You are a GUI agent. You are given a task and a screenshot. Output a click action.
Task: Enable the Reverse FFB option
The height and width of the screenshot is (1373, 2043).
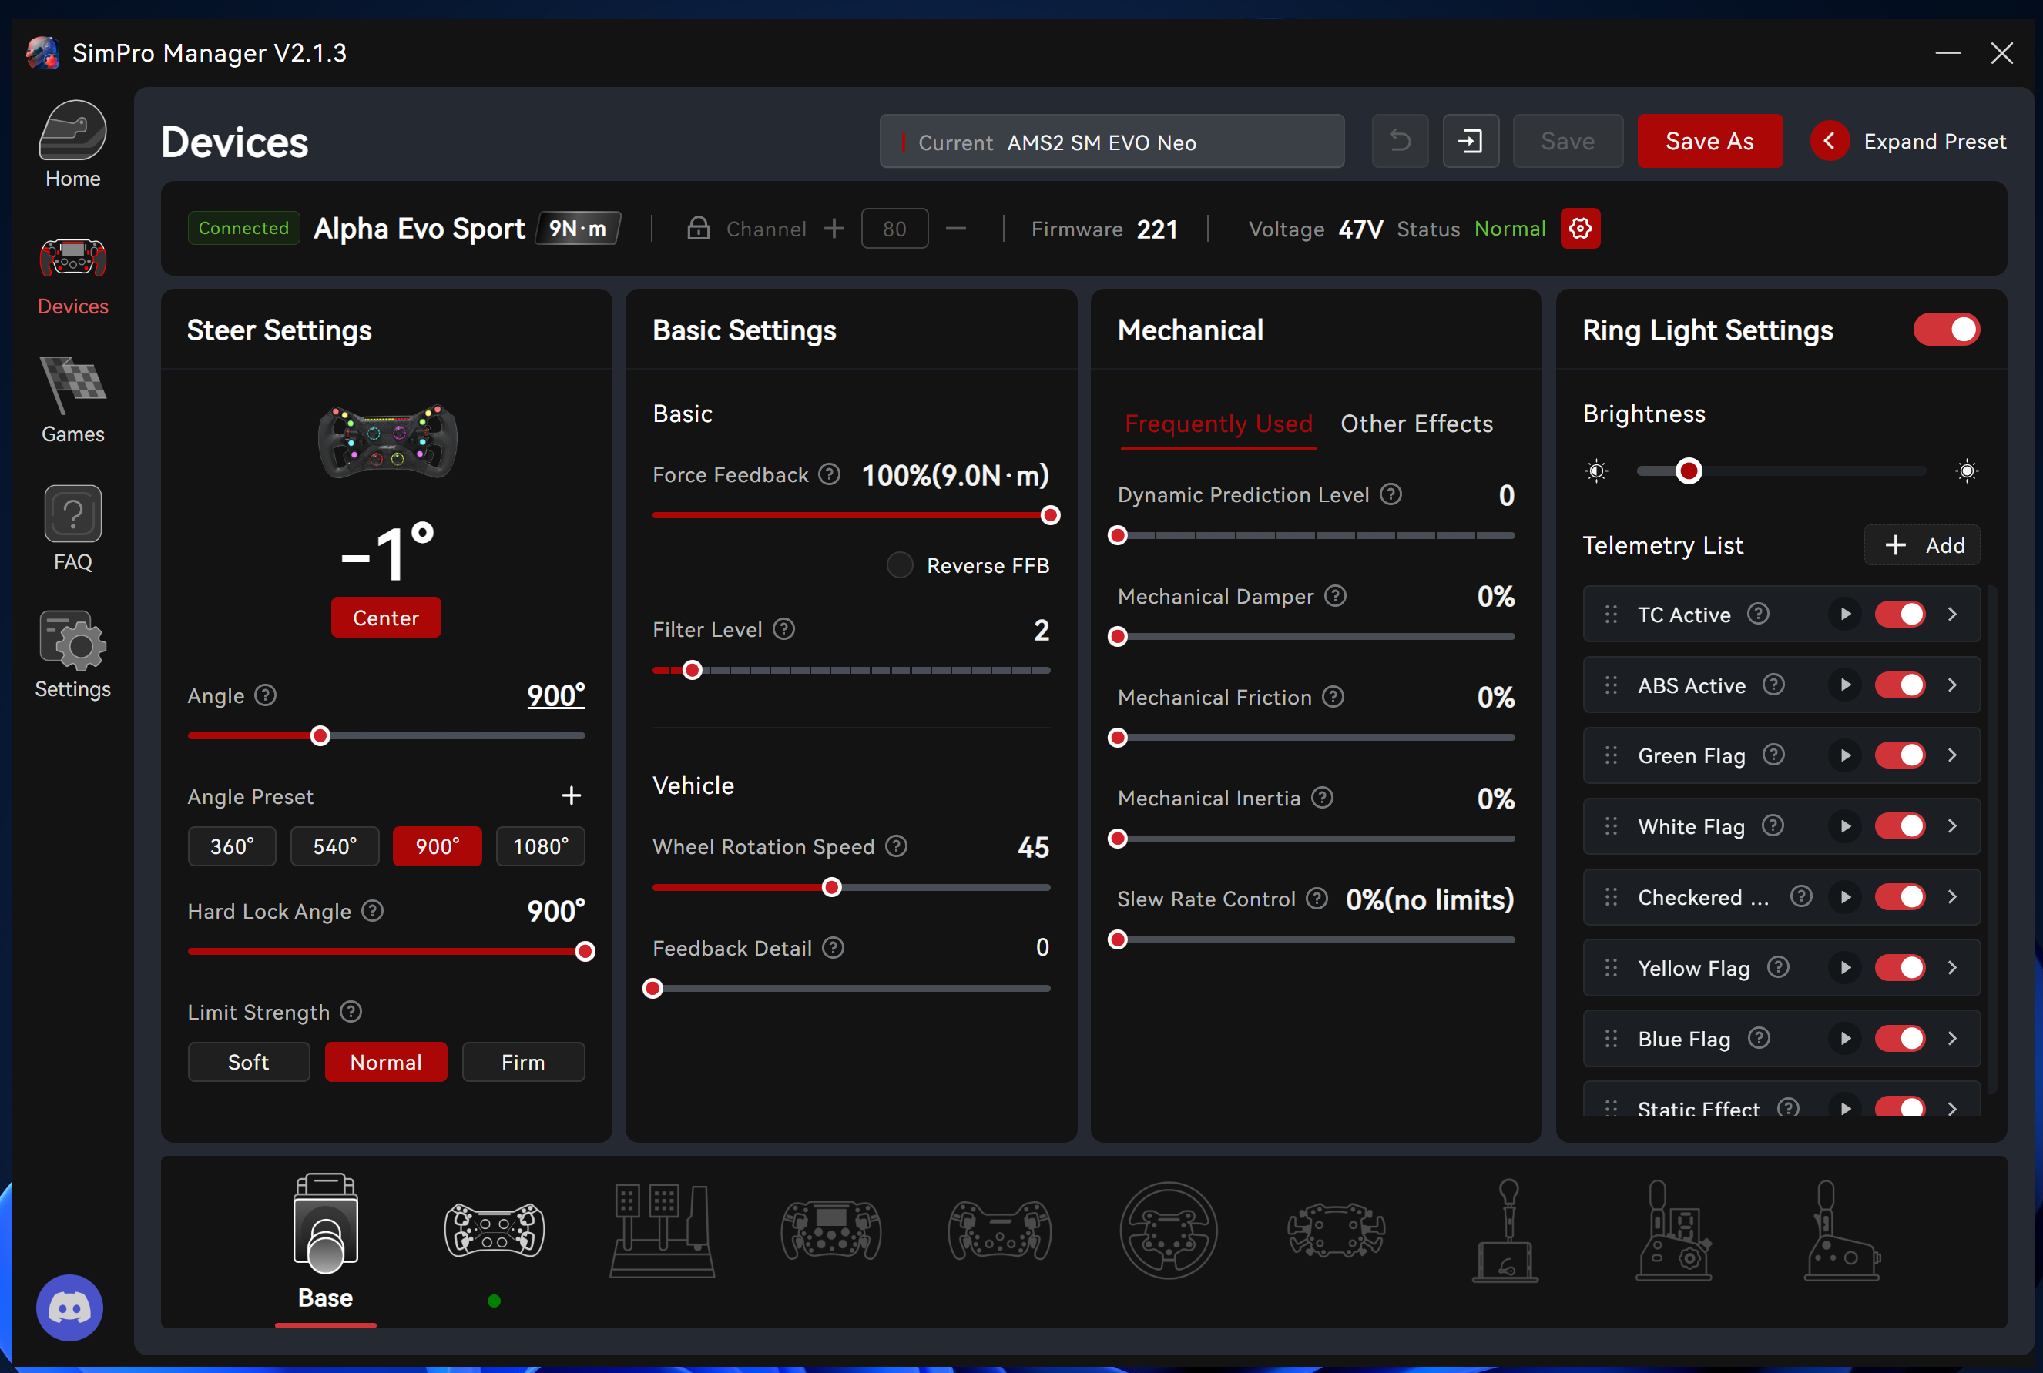(x=900, y=564)
